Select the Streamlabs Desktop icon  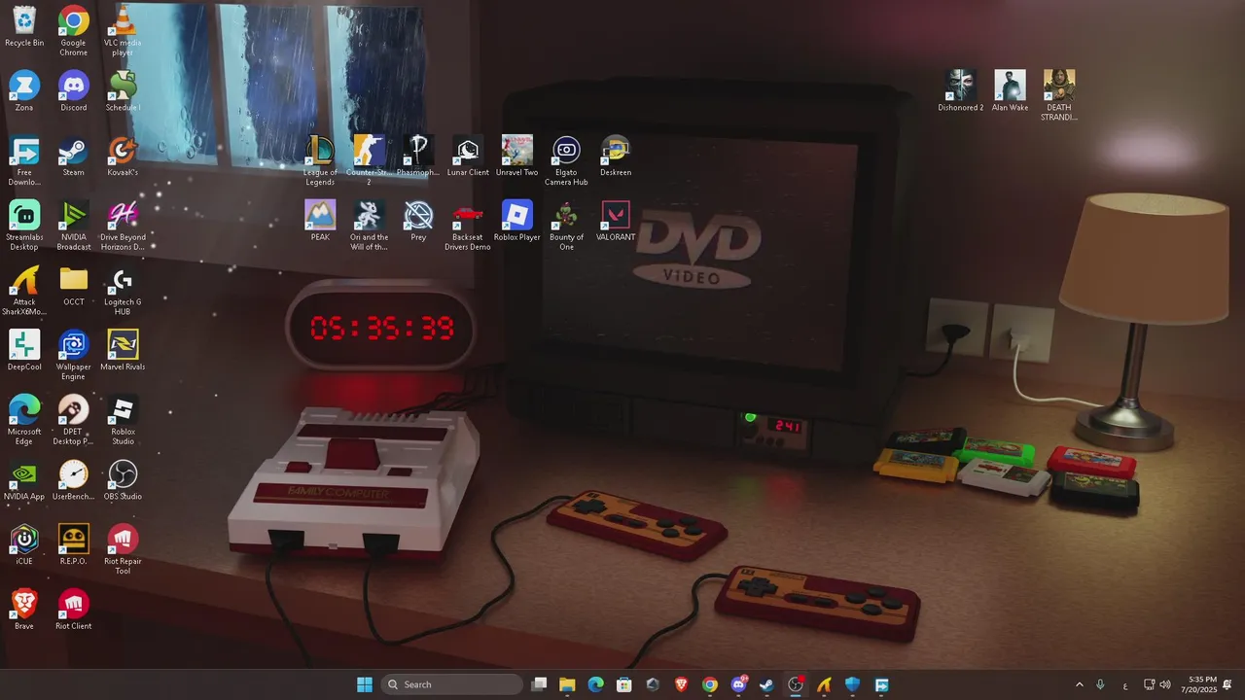[24, 226]
